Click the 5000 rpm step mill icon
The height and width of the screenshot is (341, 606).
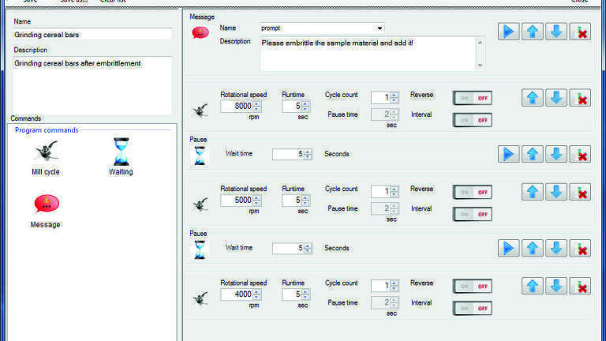[200, 204]
